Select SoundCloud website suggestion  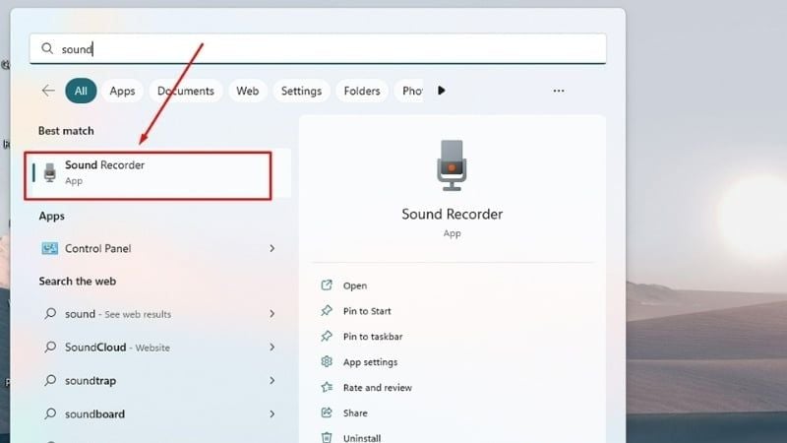pyautogui.click(x=158, y=348)
